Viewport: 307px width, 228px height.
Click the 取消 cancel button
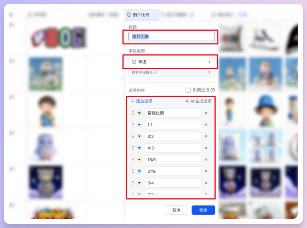tap(177, 210)
